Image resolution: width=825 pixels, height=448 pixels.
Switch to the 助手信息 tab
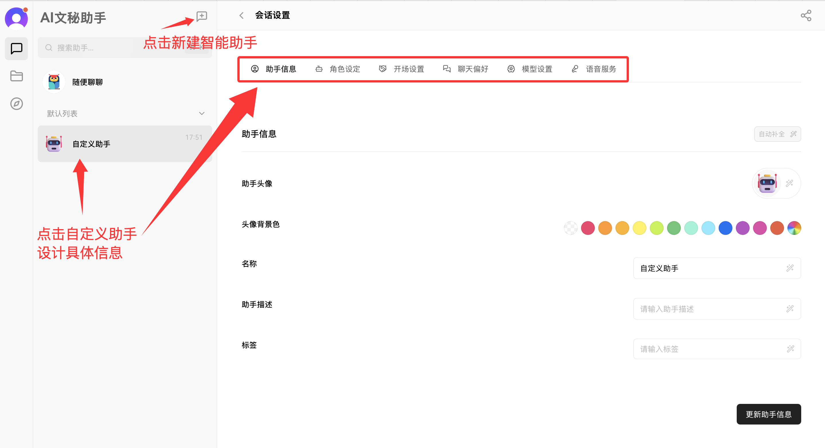point(273,69)
